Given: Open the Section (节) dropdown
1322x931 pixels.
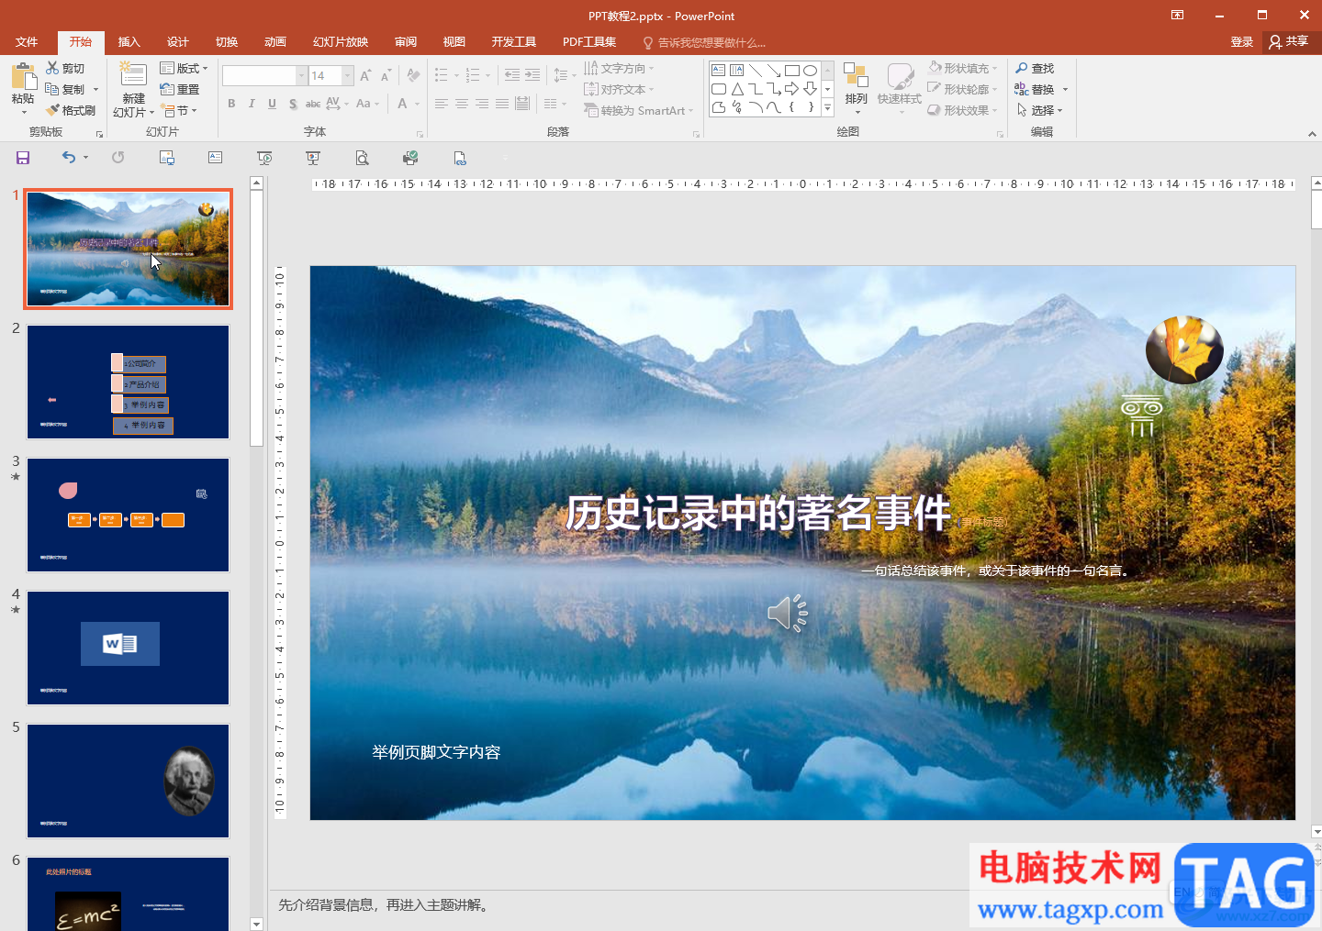Looking at the screenshot, I should tap(179, 110).
